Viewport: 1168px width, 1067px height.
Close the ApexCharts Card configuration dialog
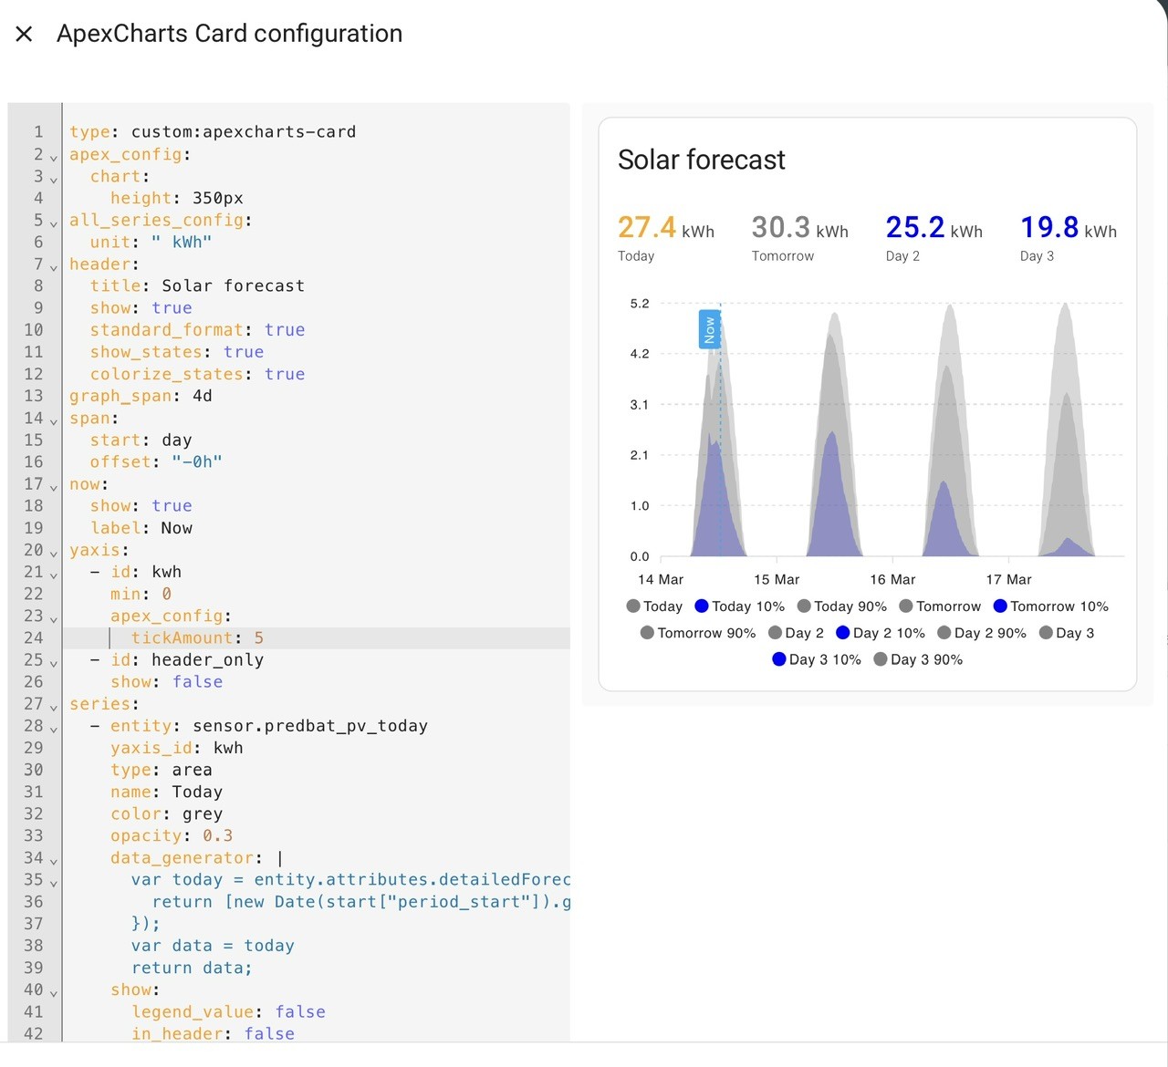(x=25, y=34)
